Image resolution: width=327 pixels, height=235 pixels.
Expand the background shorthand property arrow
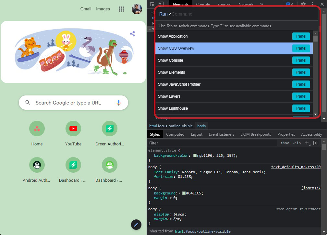tap(179, 193)
